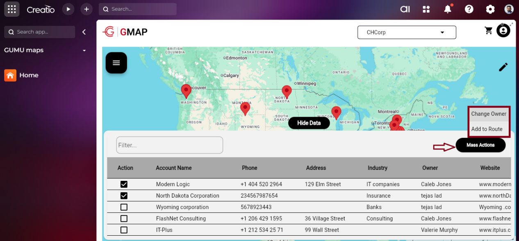
Task: Uncheck the Modern Logic row checkbox
Action: (124, 184)
